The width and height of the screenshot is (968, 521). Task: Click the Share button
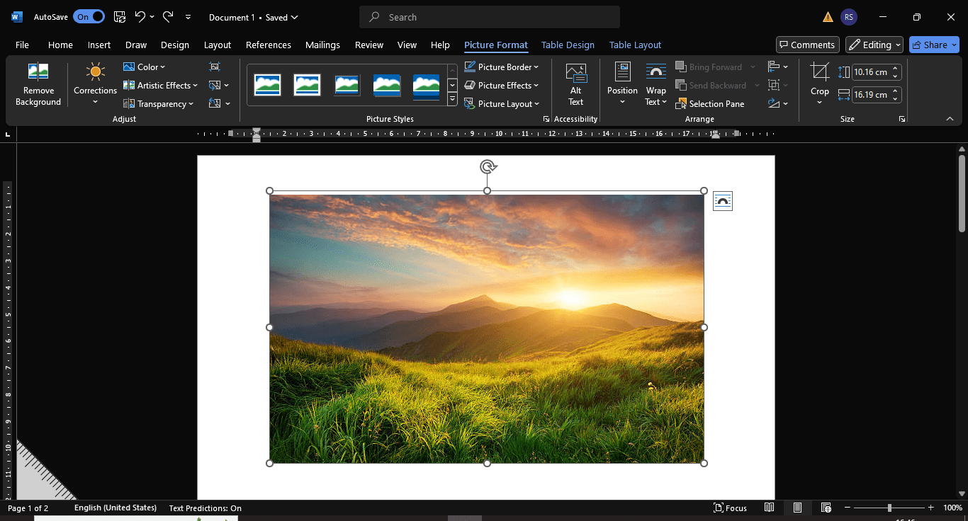[x=934, y=45]
